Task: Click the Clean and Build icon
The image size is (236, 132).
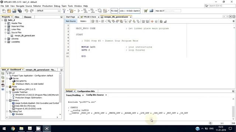Action: coord(72,11)
